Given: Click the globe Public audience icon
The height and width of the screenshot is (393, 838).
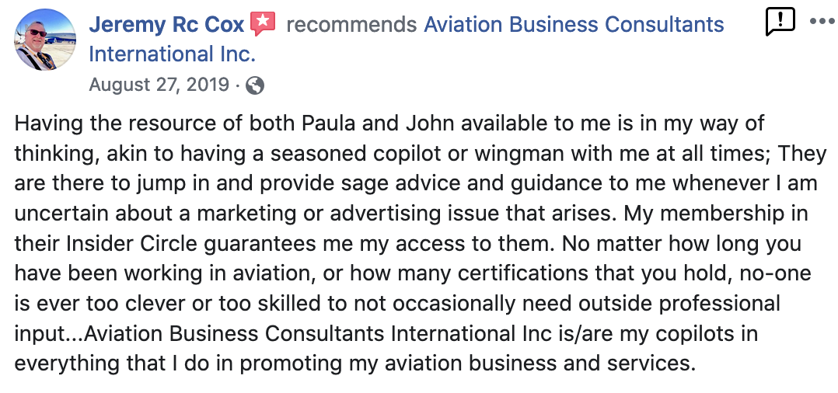Looking at the screenshot, I should click(255, 85).
